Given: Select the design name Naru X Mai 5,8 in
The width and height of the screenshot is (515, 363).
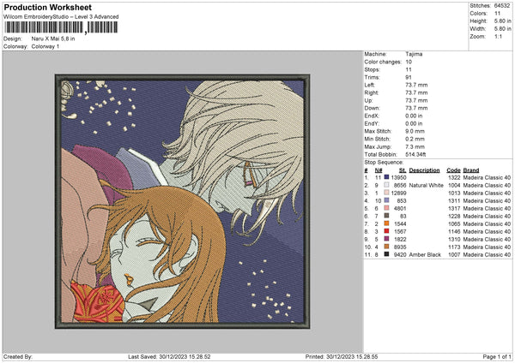Looking at the screenshot, I should [x=53, y=39].
